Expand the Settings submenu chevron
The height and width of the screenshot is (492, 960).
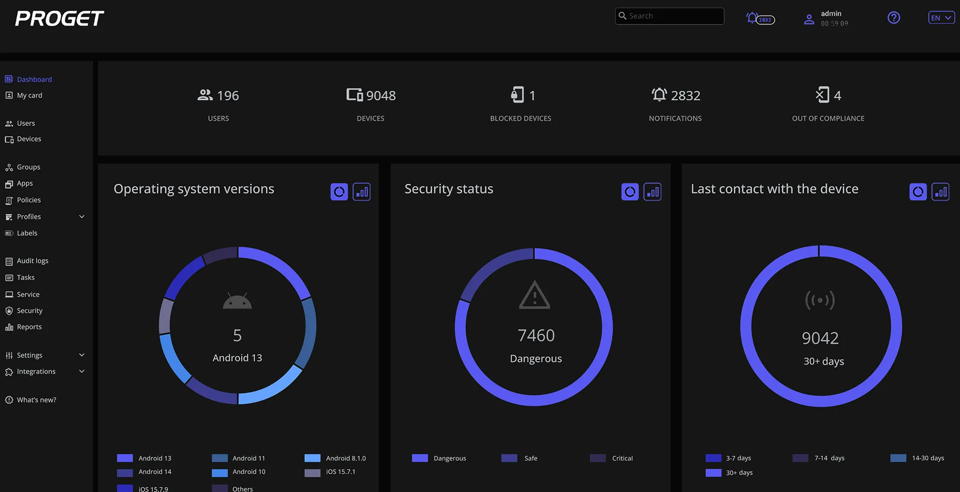pyautogui.click(x=82, y=355)
